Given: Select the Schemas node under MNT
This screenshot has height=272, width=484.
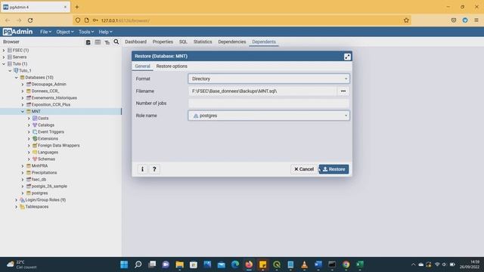Looking at the screenshot, I should point(46,159).
